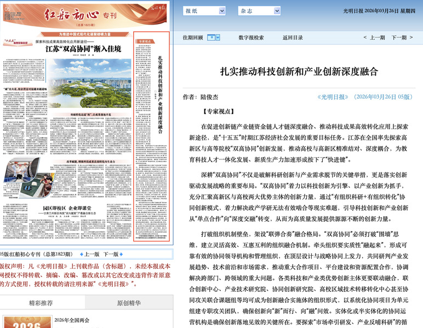Click the blue right arrow beside 下一版

coord(121,255)
